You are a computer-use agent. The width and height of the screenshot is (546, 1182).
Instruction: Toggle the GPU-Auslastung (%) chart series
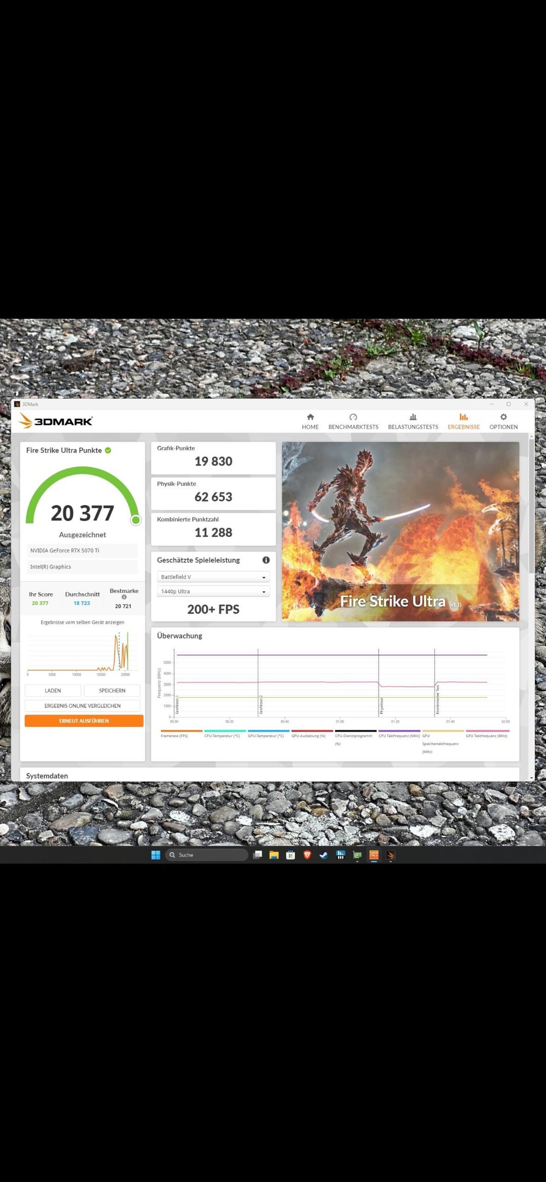pos(312,734)
